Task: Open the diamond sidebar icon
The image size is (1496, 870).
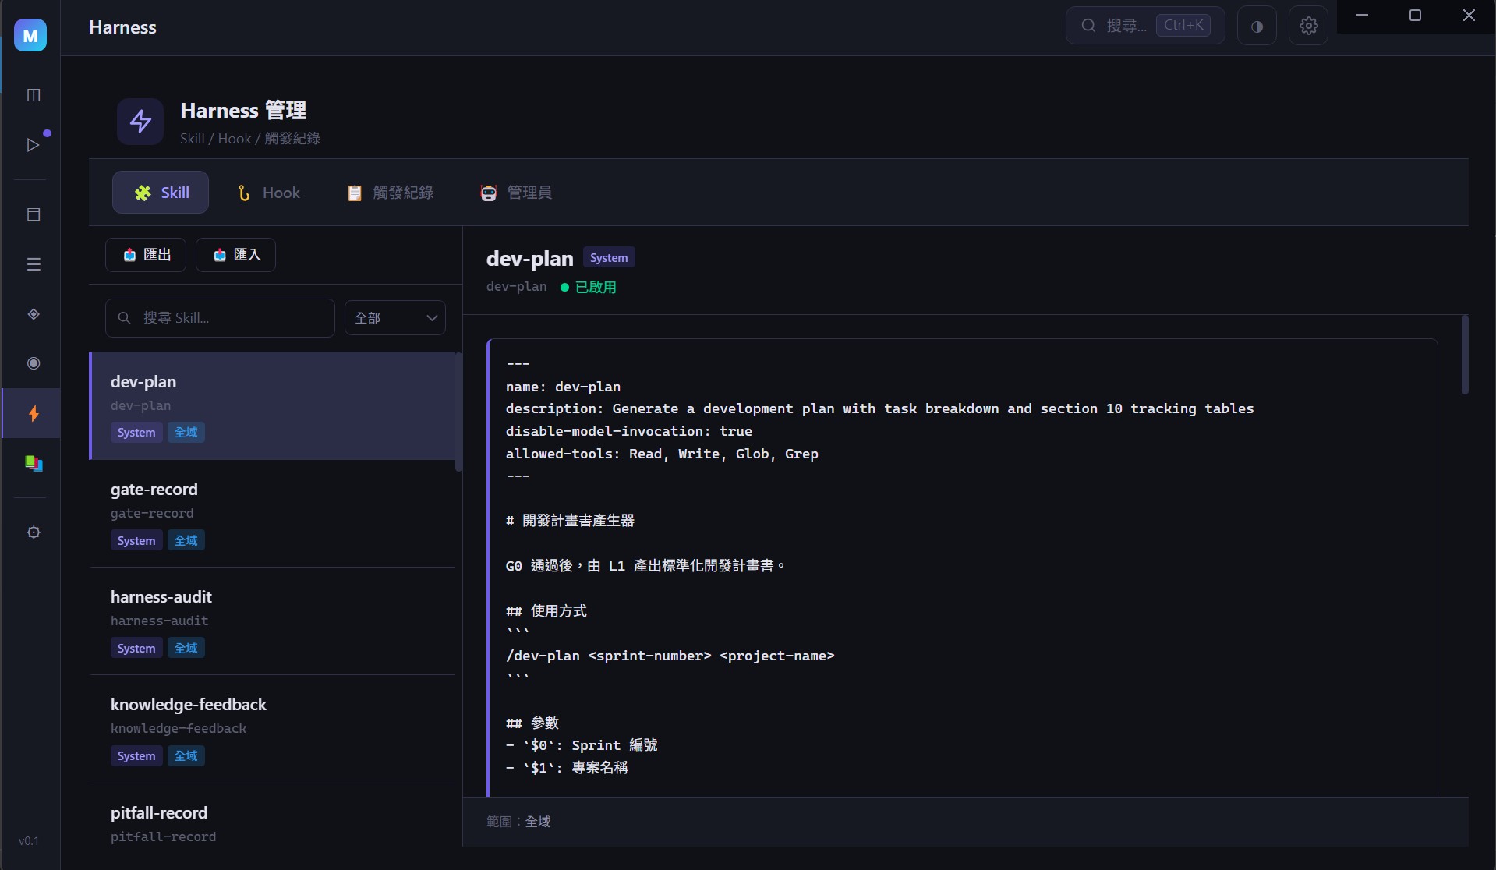Action: [34, 314]
